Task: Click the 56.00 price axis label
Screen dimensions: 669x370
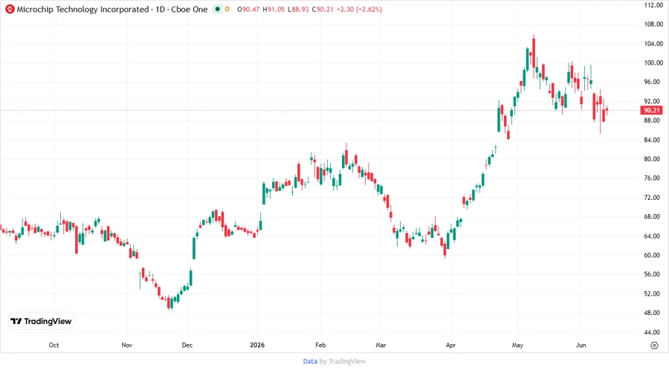Action: [x=653, y=274]
